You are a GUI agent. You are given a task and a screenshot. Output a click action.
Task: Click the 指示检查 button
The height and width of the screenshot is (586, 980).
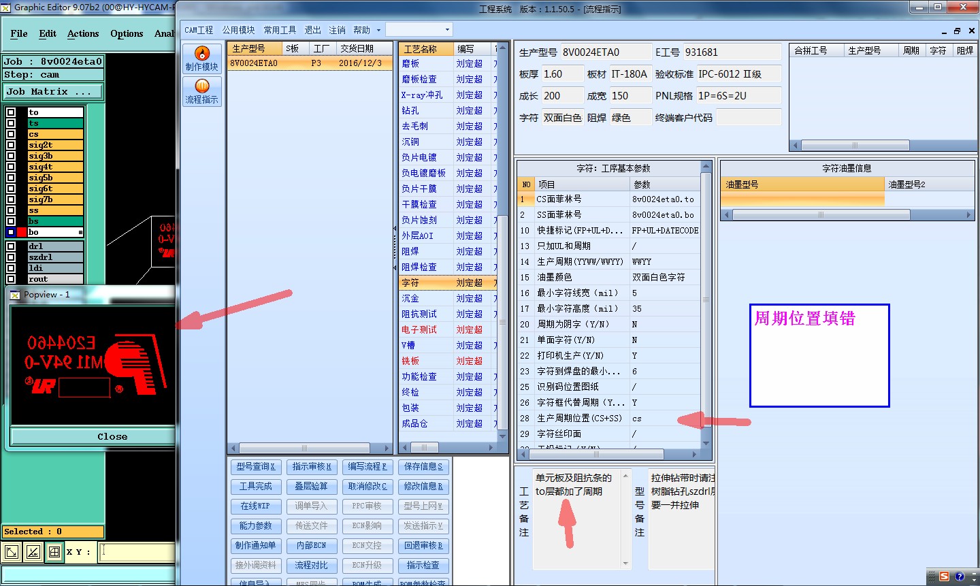(x=423, y=565)
